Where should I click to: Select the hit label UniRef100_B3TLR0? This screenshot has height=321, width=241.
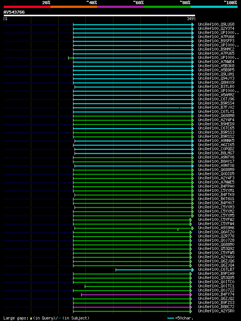[216, 86]
